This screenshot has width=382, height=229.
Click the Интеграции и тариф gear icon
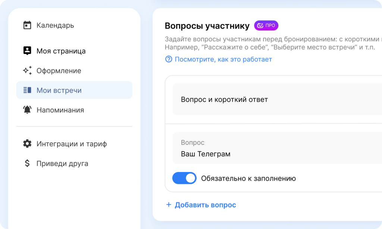tap(27, 144)
